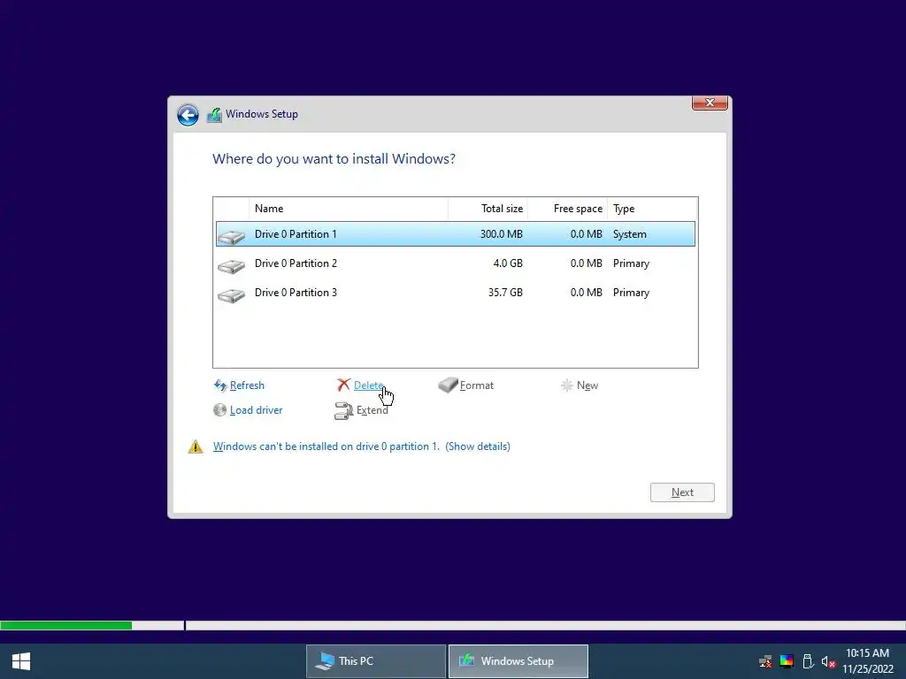Viewport: 906px width, 679px height.
Task: Click the New partition star icon
Action: pyautogui.click(x=567, y=385)
